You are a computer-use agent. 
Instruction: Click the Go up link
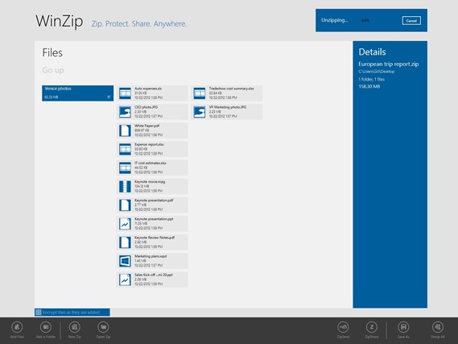(x=53, y=70)
